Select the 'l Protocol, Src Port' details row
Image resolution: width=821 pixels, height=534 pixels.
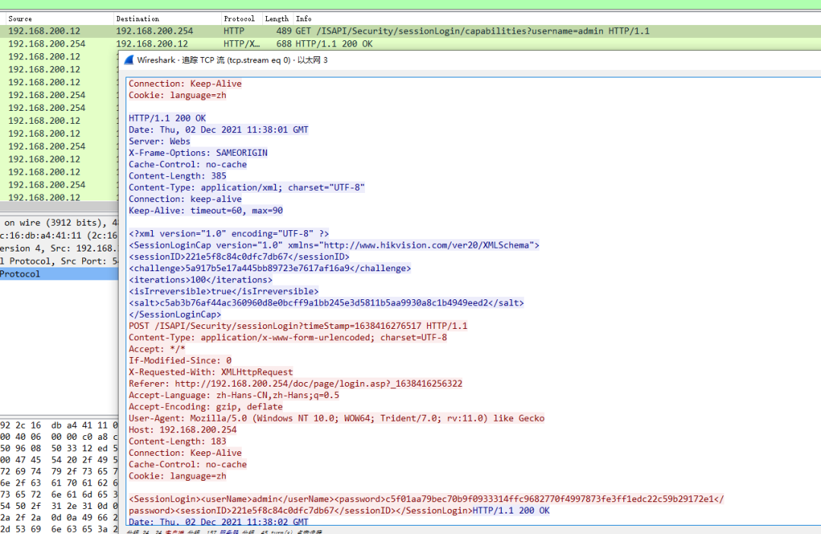59,261
